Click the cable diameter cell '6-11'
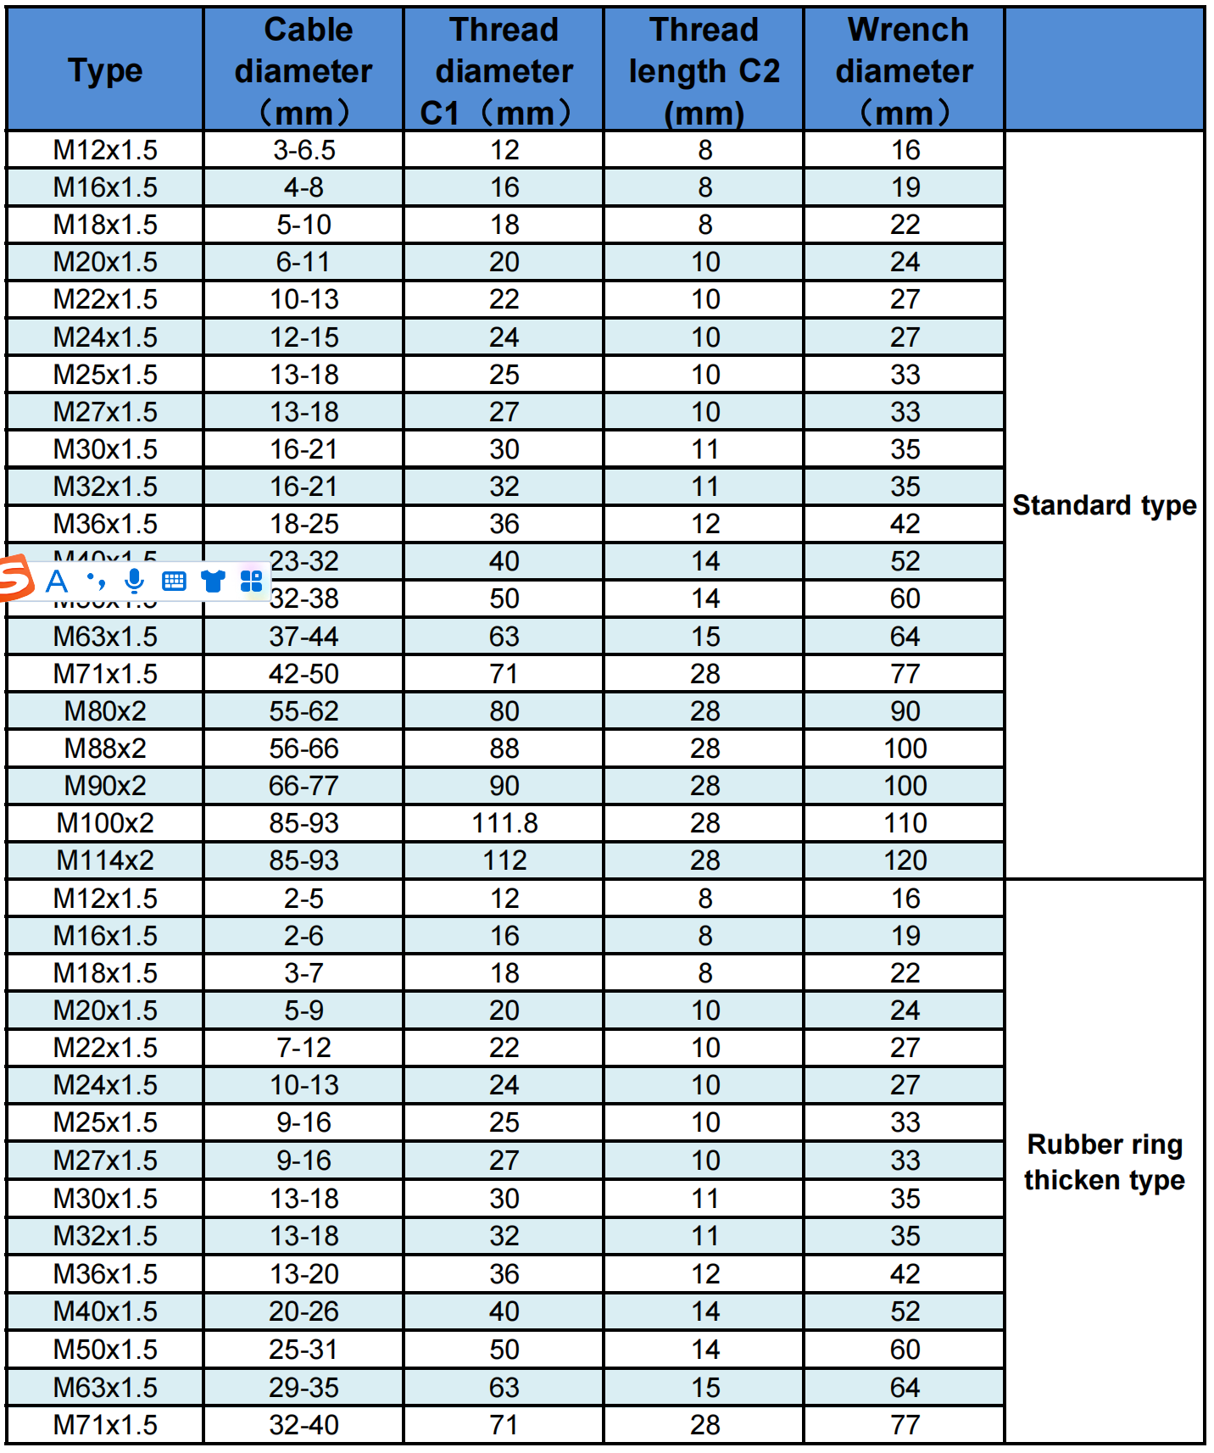Viewport: 1214px width, 1453px height. coord(303,262)
